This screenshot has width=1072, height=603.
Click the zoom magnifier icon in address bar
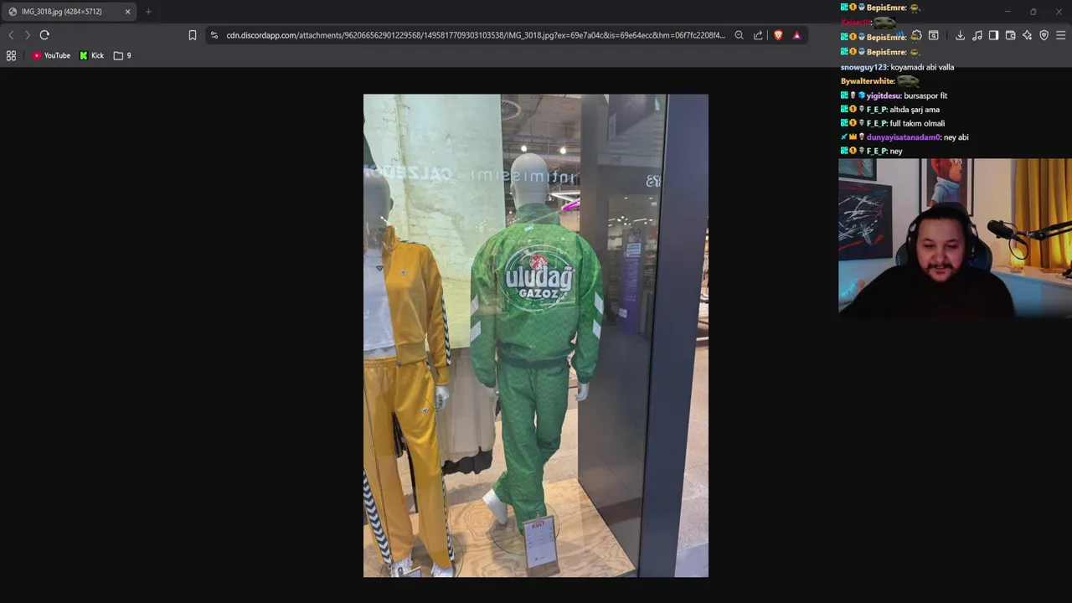pos(739,35)
